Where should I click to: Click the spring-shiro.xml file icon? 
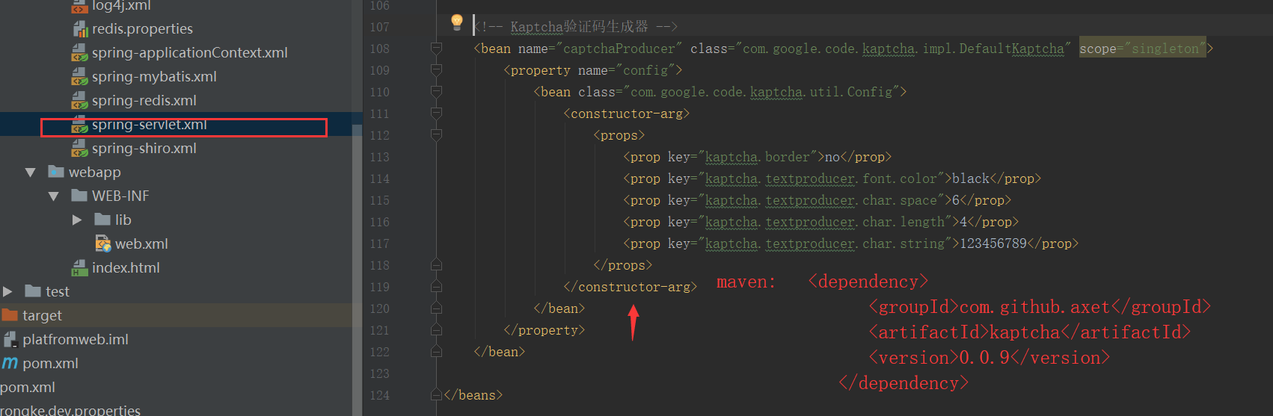[79, 149]
